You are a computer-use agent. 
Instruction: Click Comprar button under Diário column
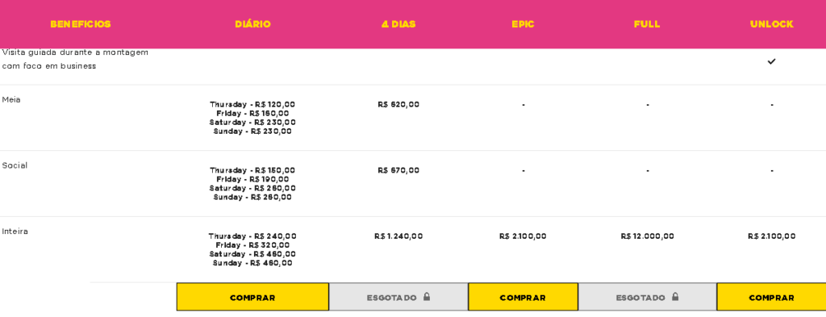click(252, 297)
